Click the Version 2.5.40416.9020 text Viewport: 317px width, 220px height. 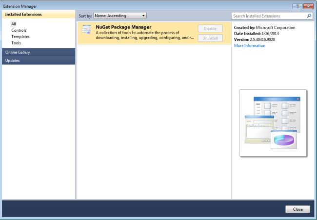(254, 40)
